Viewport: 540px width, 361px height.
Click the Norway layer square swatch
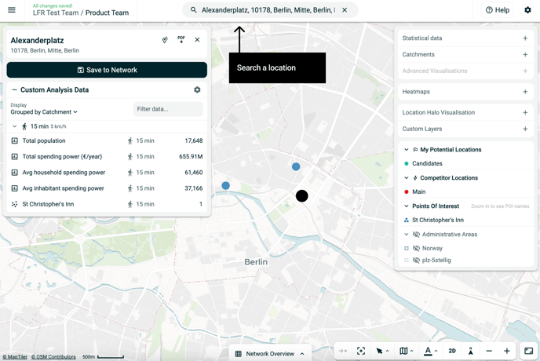[407, 248]
